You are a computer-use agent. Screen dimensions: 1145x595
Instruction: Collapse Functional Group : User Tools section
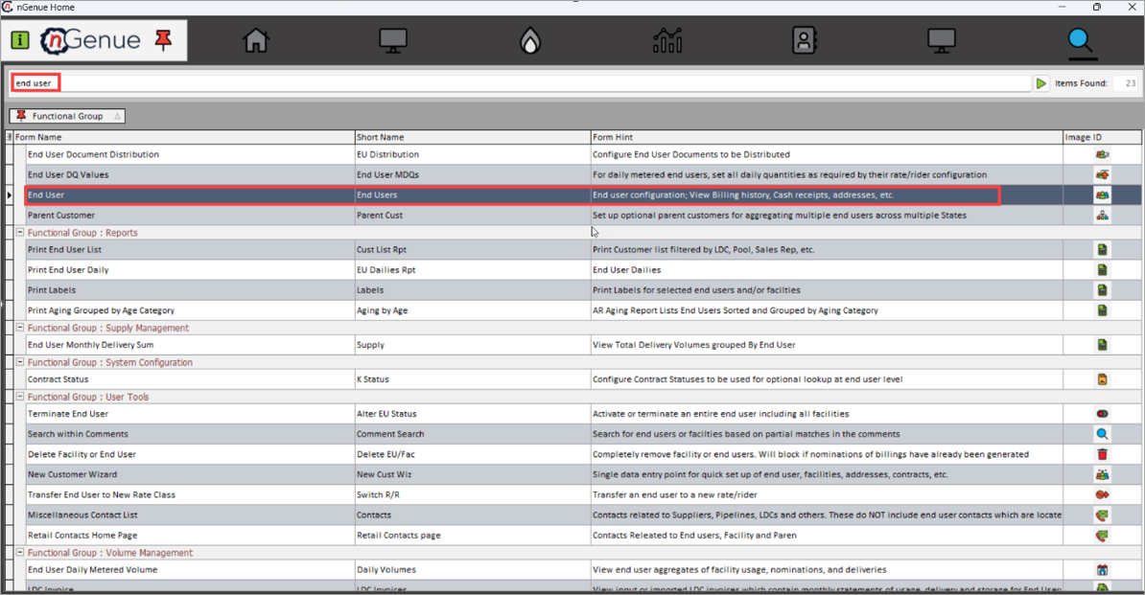20,397
